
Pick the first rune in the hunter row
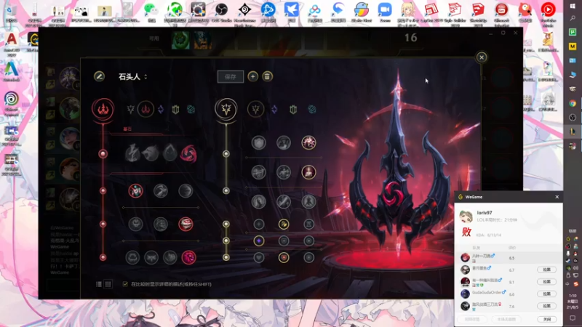click(132, 257)
